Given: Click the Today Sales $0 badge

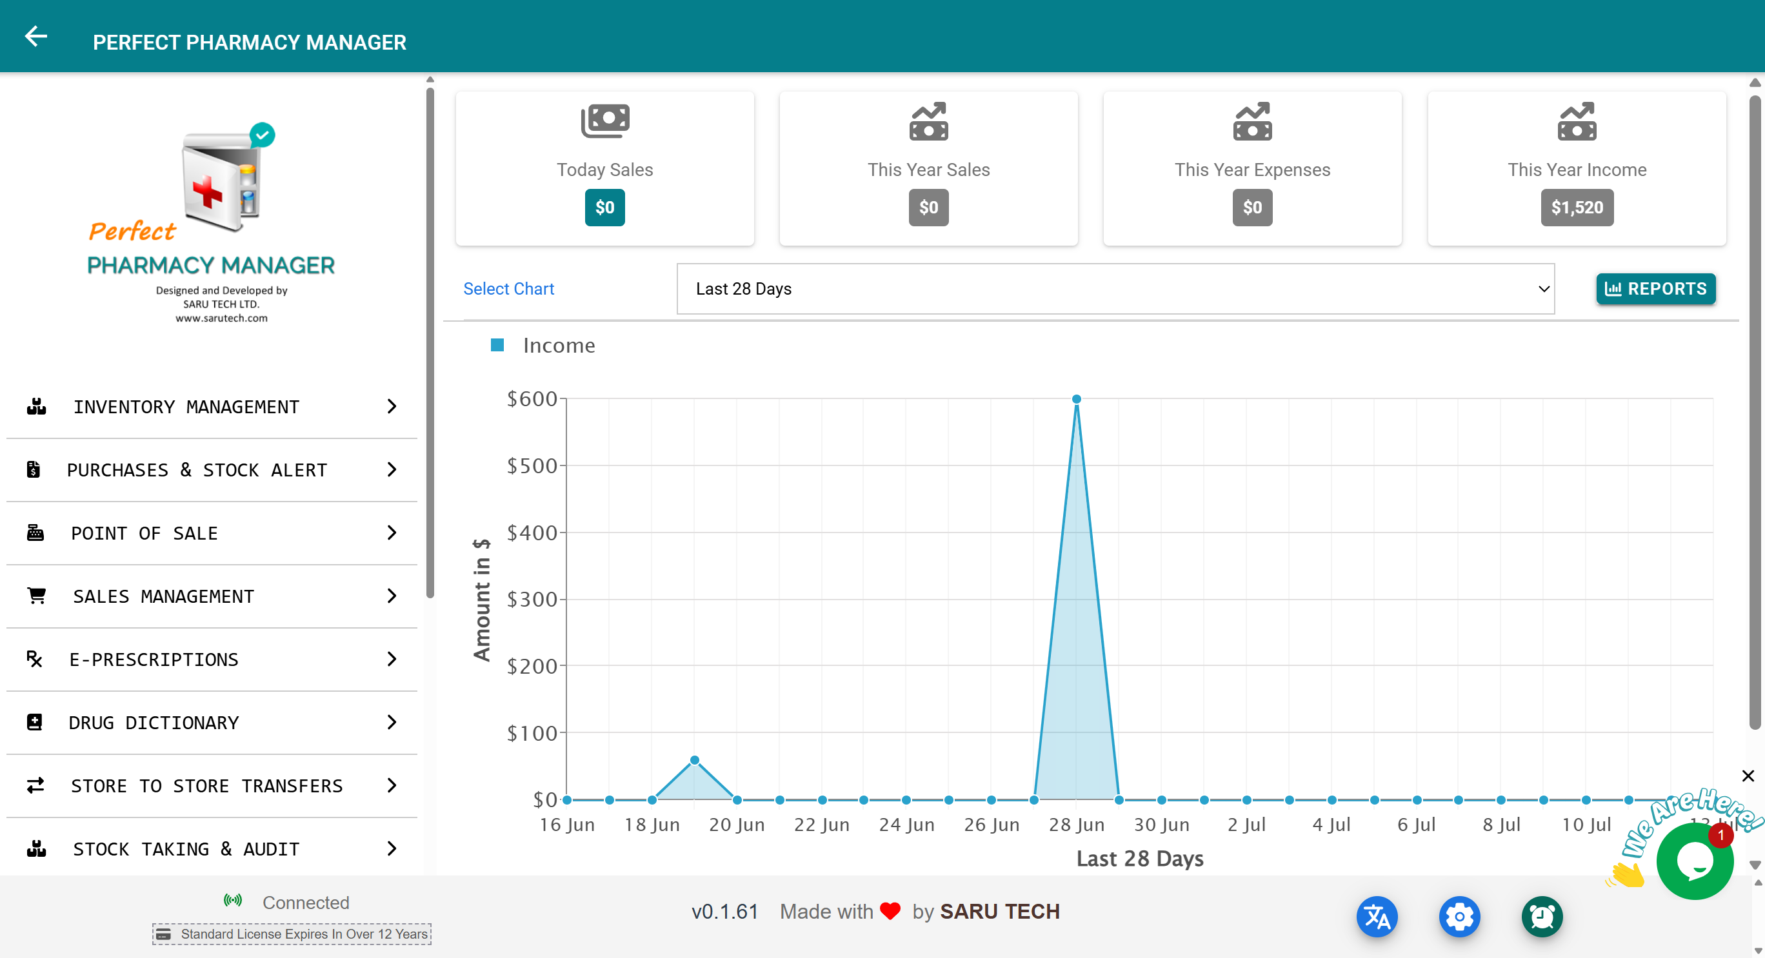Looking at the screenshot, I should pos(605,208).
